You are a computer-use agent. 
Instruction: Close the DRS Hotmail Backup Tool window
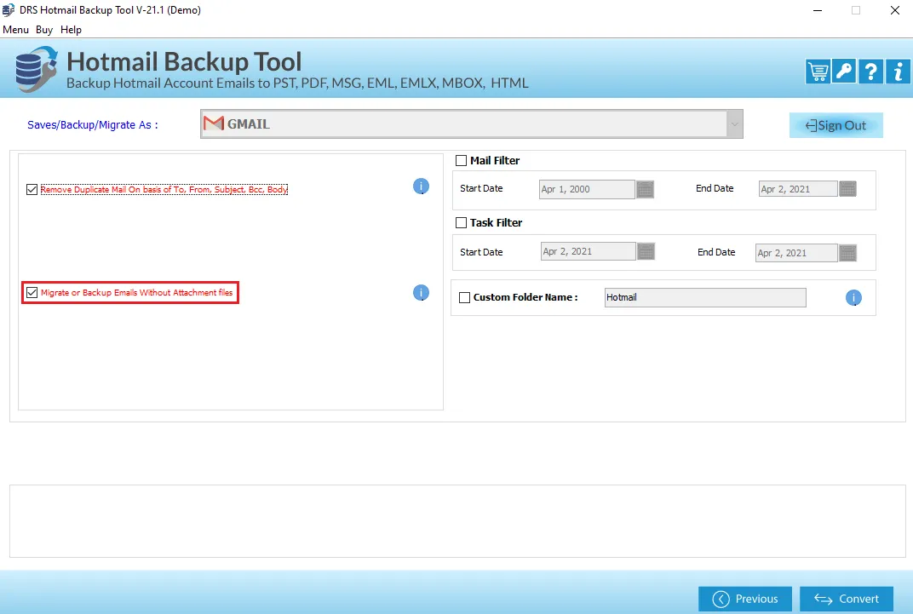(895, 10)
